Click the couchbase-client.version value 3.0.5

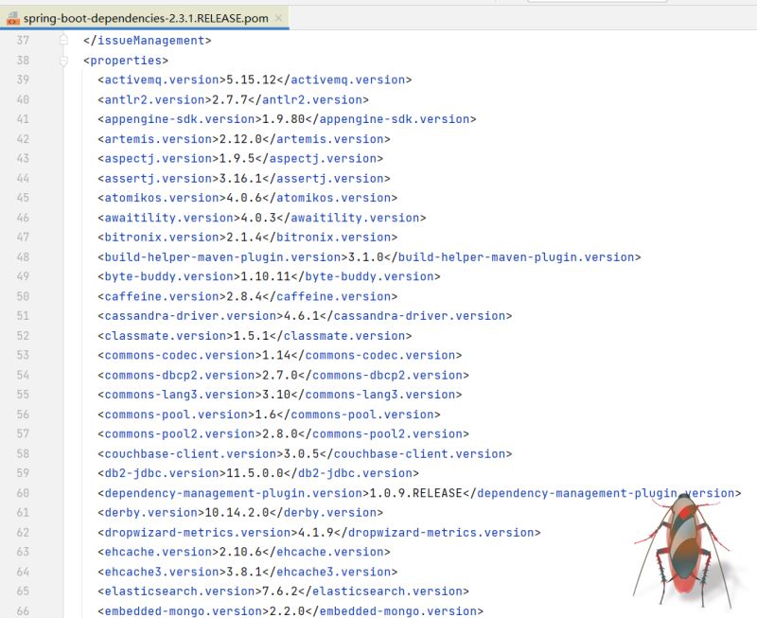click(x=301, y=454)
